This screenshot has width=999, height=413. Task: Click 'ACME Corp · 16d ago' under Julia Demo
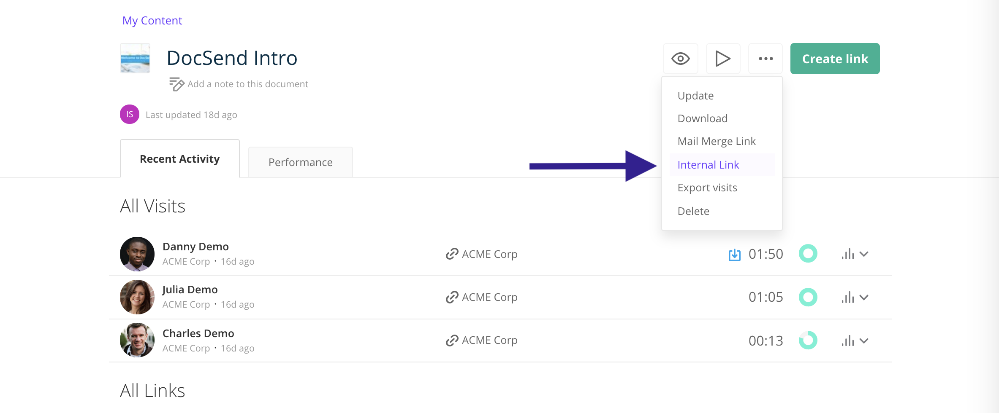[208, 305]
